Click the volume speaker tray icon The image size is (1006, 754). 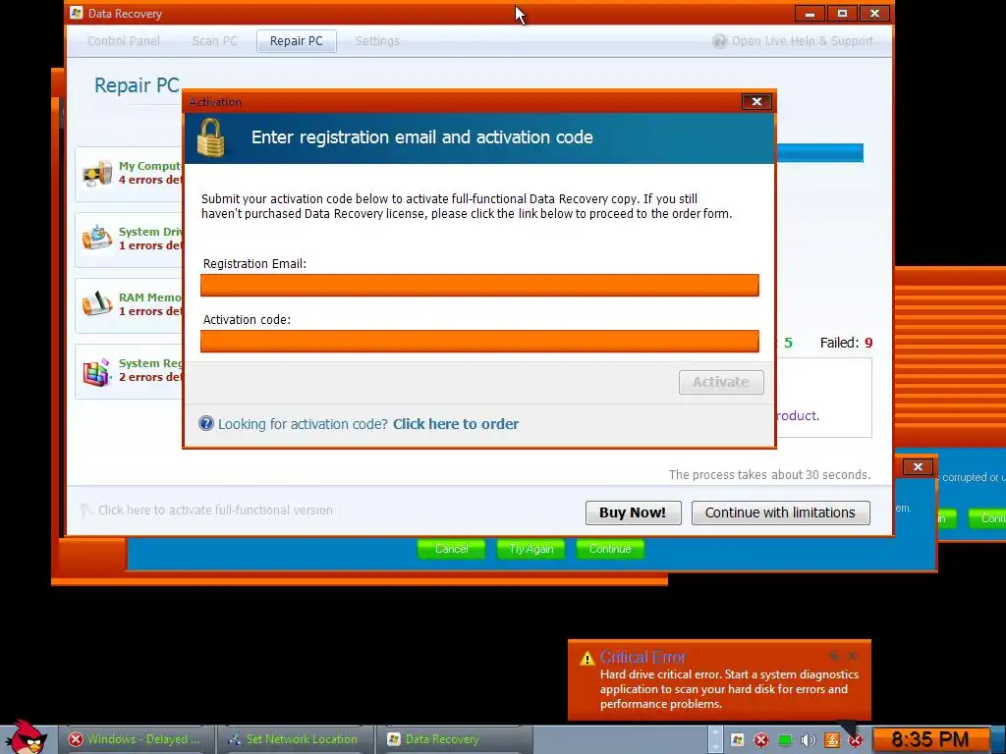(x=808, y=740)
